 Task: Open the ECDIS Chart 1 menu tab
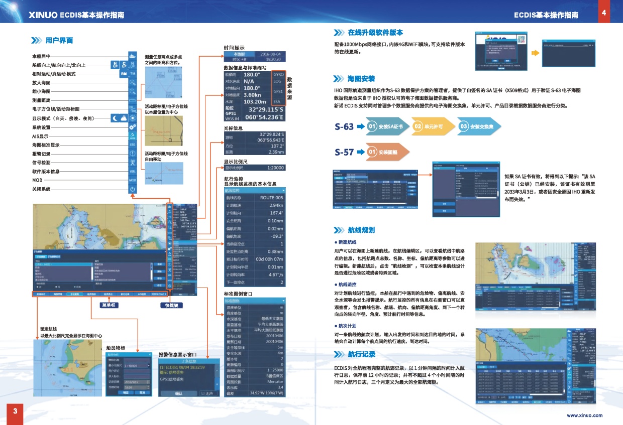click(159, 295)
